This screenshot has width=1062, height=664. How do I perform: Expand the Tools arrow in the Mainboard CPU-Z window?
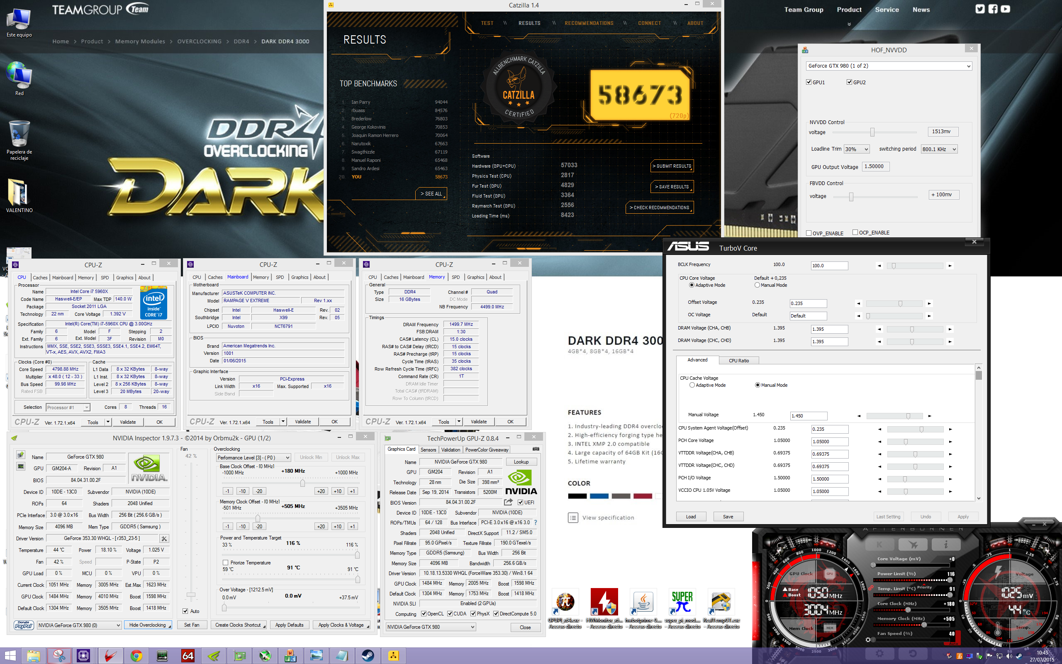(283, 422)
